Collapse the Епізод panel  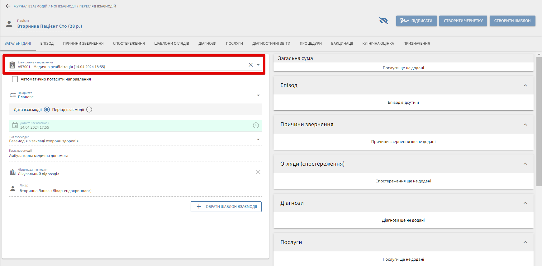(525, 85)
